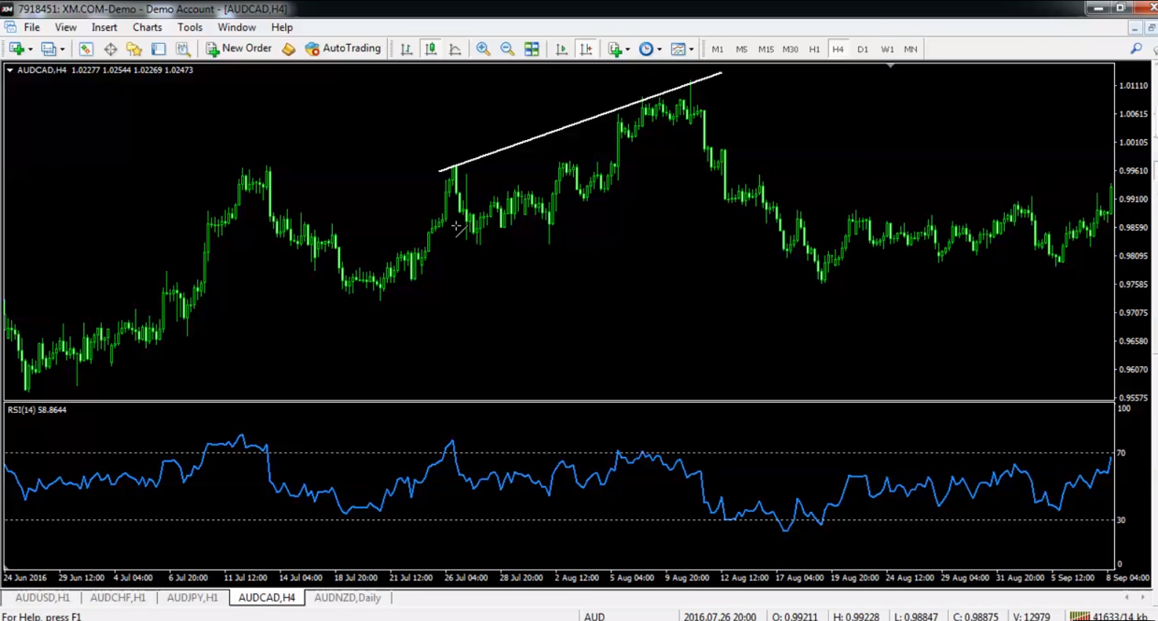Click the Templates icon
1158x621 pixels.
point(678,49)
